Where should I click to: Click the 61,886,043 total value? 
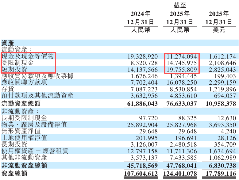coord(142,104)
